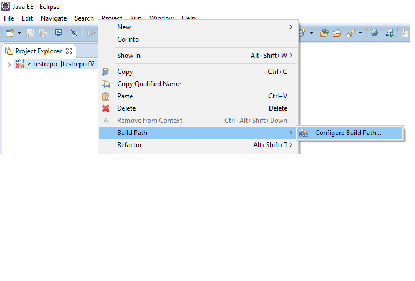Click the Save All toolbar icon

43,33
